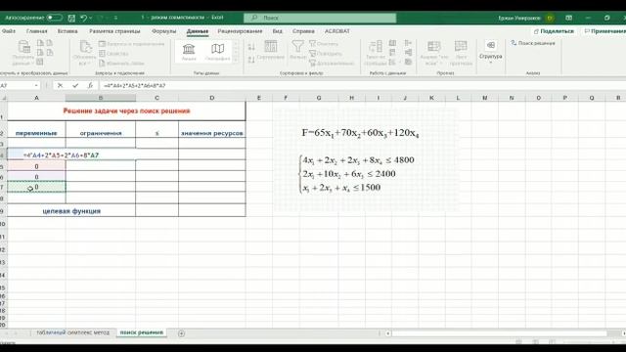Switch to the ACROBAT tab
This screenshot has width=626, height=352.
coord(336,31)
